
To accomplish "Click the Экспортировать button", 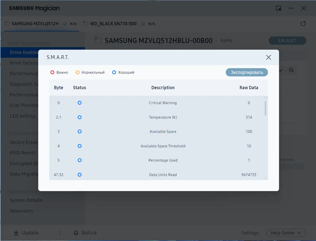I will (247, 72).
